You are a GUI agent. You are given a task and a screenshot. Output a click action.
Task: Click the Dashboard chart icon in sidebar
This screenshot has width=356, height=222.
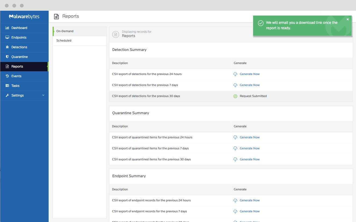tap(7, 28)
